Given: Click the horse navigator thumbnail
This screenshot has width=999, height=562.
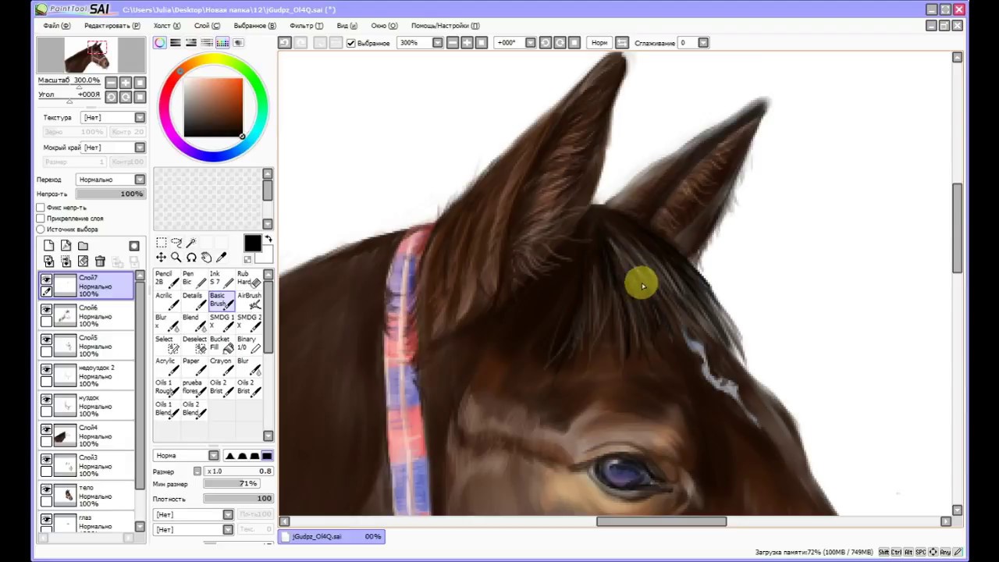Looking at the screenshot, I should (x=91, y=55).
